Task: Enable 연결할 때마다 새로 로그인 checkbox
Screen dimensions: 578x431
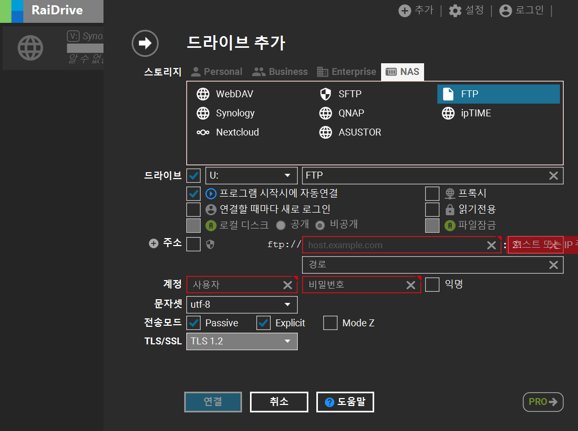Action: 194,209
